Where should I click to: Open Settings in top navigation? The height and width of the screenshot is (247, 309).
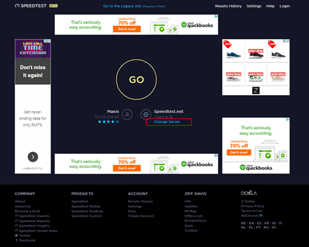point(254,6)
